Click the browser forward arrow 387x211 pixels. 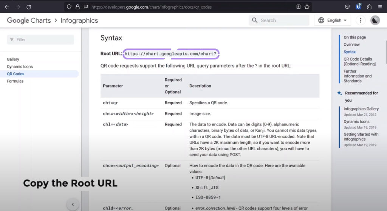(18, 7)
